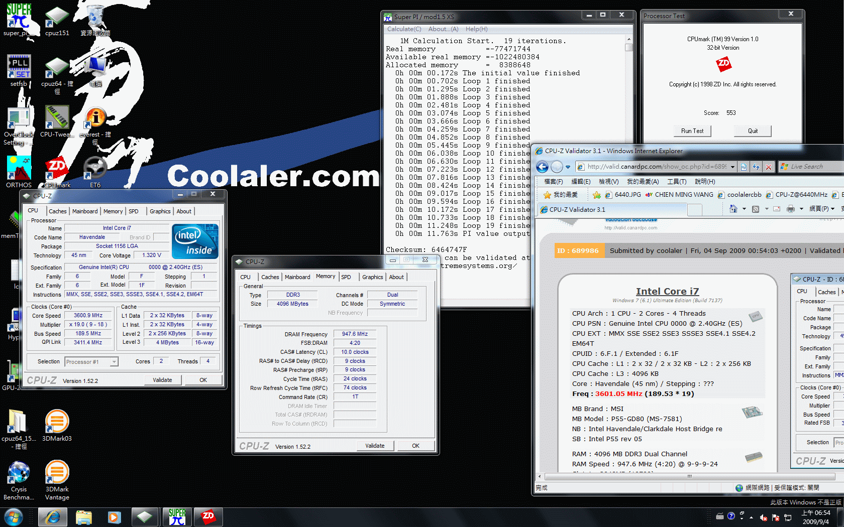This screenshot has height=527, width=844.
Task: Click the IE RSS feeds icon
Action: point(756,209)
